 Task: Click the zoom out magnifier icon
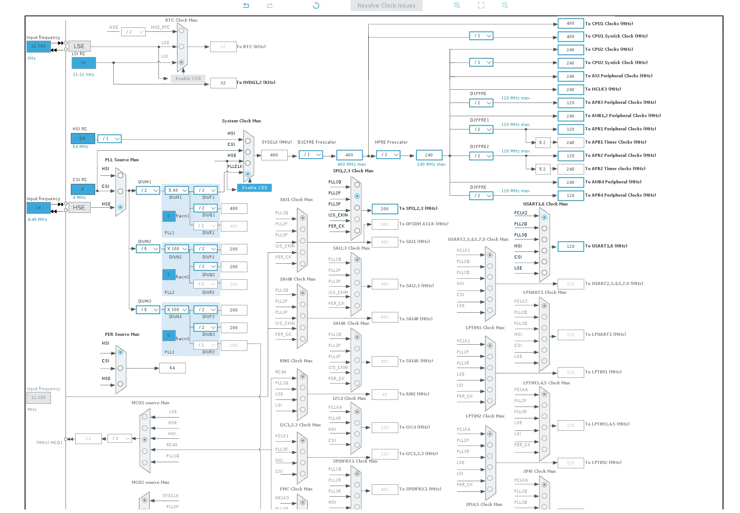pos(505,5)
